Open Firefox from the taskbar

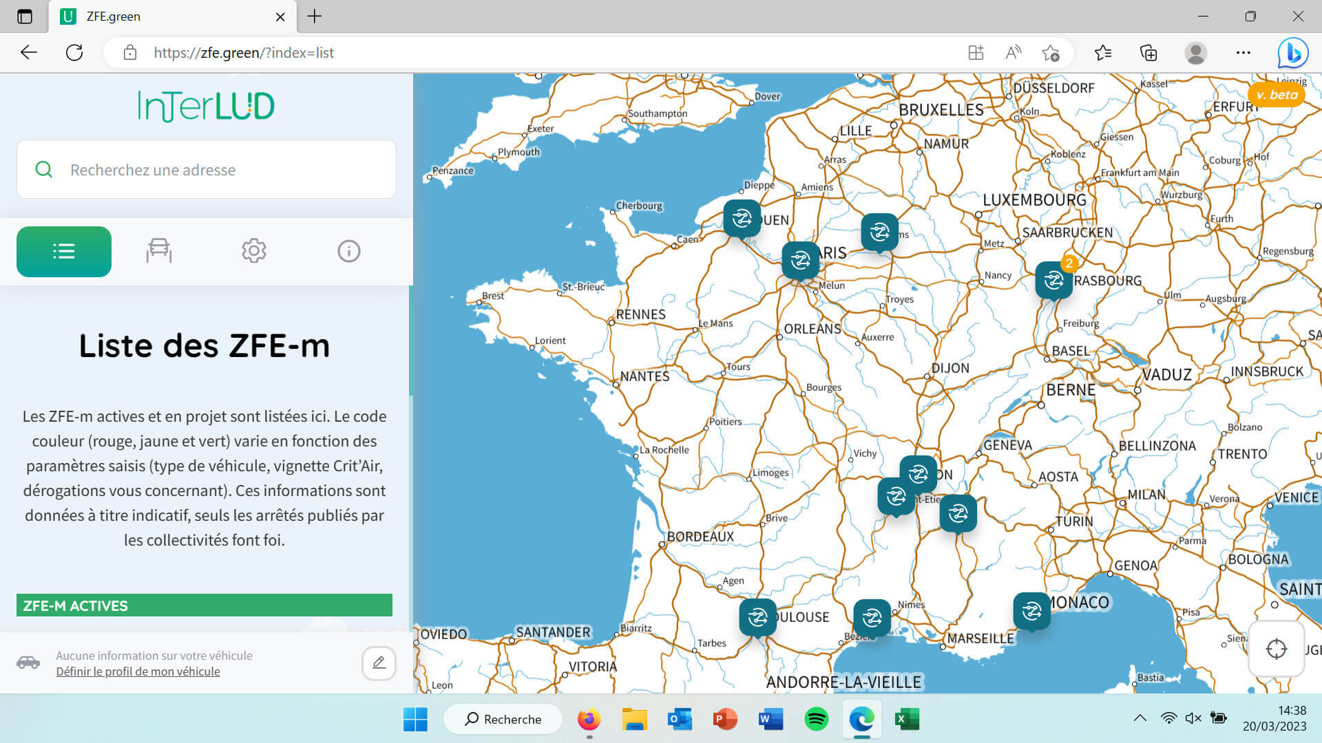(589, 720)
